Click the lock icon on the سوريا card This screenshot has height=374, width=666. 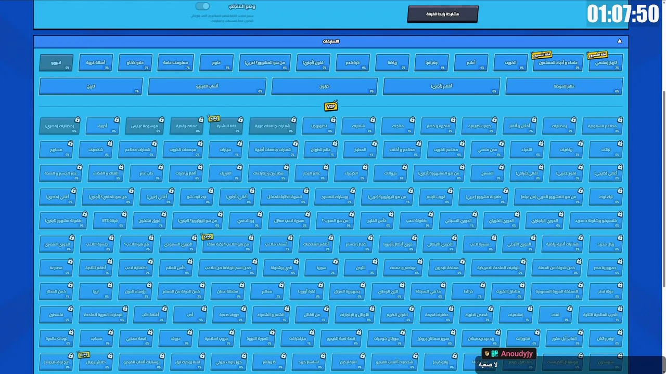[x=336, y=262]
